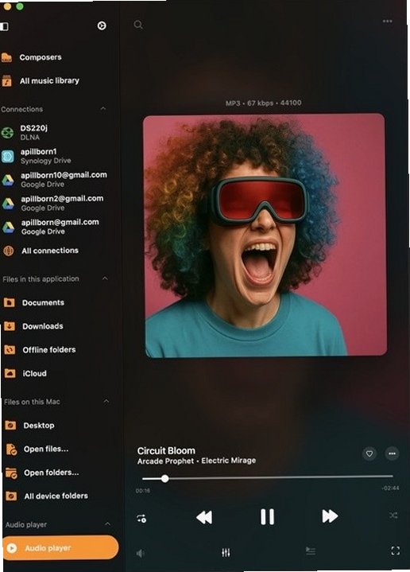
Task: Open the playback queue list icon
Action: [311, 551]
